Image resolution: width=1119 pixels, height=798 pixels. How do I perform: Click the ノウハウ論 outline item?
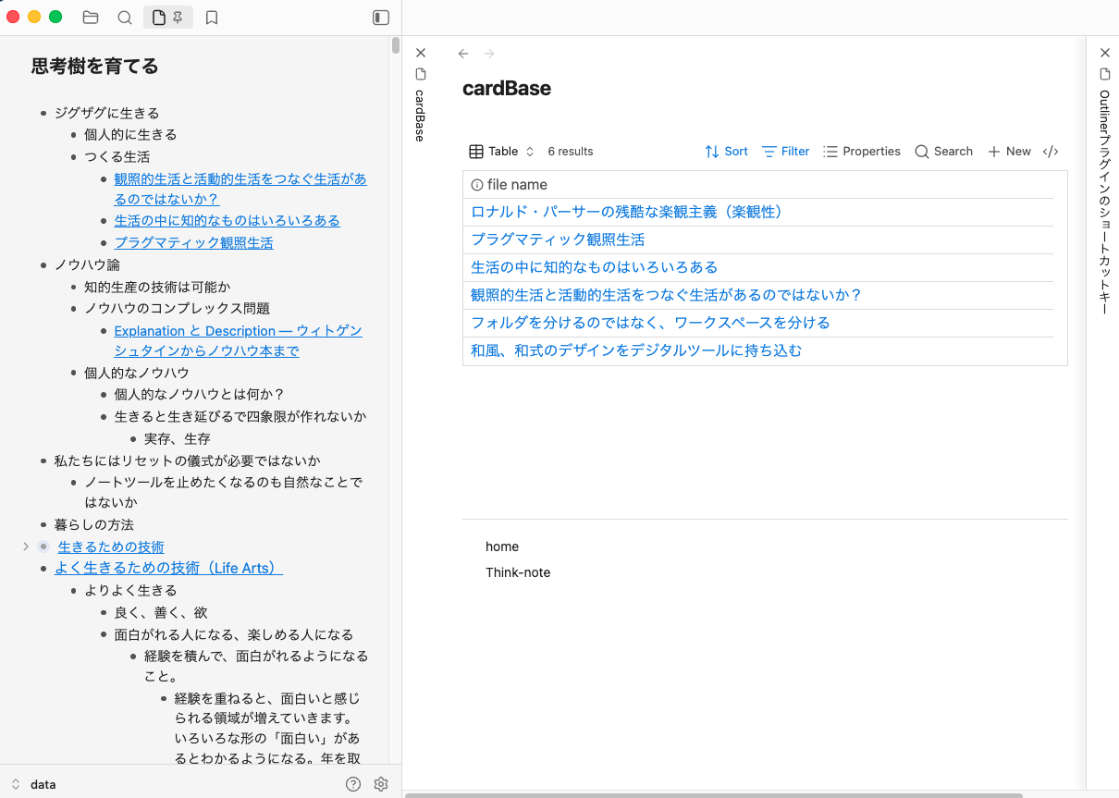click(88, 264)
